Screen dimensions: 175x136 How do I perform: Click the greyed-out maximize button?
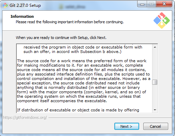tap(151, 4)
